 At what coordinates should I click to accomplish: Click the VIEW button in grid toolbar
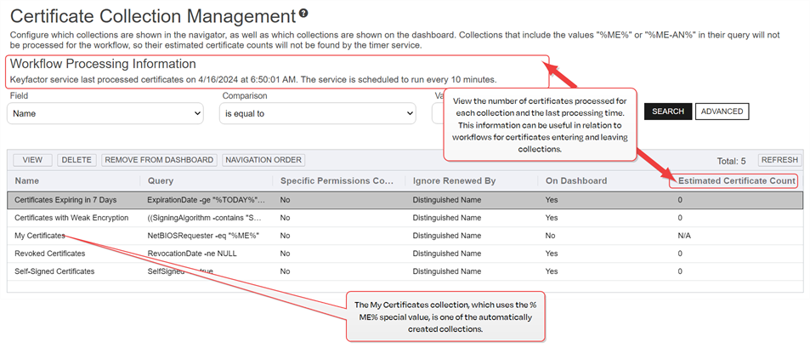coord(32,160)
